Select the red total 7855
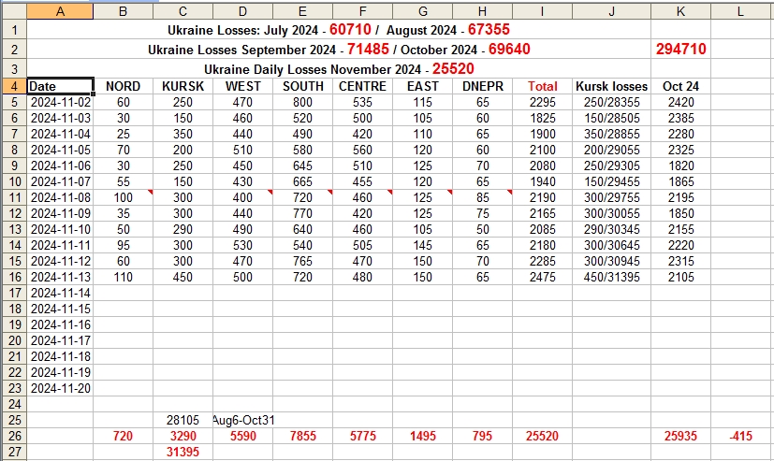This screenshot has height=461, width=774. (302, 436)
